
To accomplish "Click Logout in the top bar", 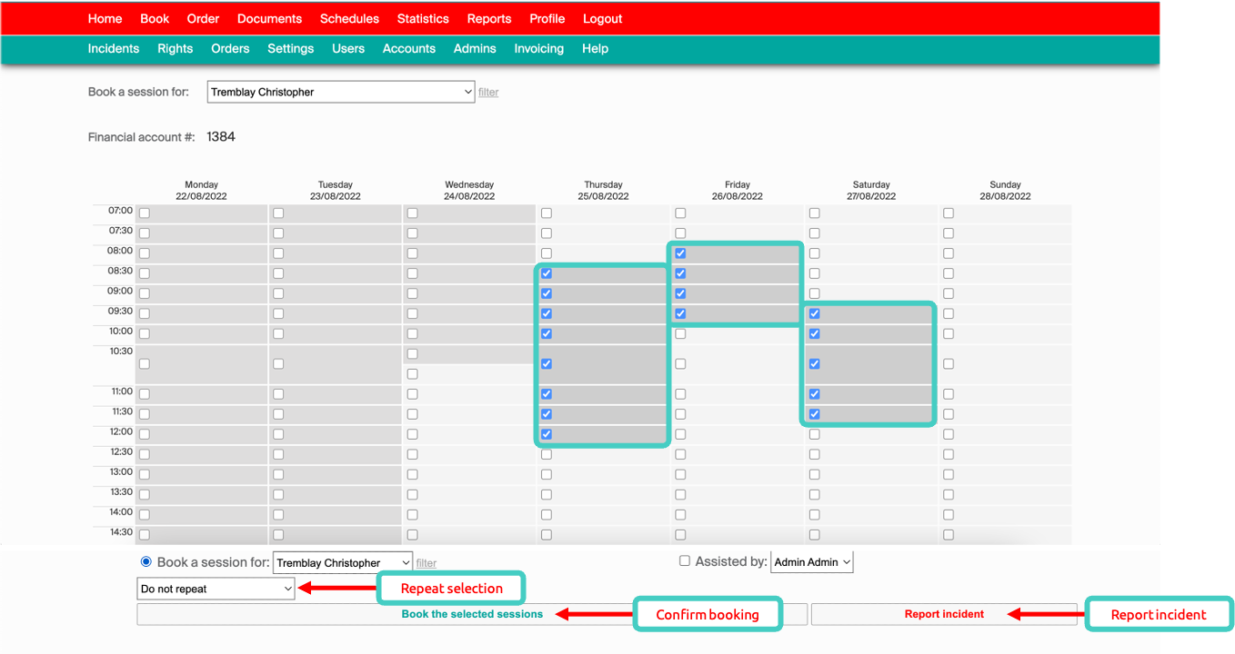I will tap(602, 18).
